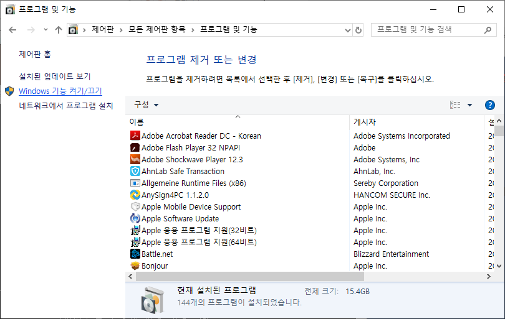The height and width of the screenshot is (319, 505).
Task: Expand chevron after 제어판 in breadcrumb
Action: tap(121, 30)
